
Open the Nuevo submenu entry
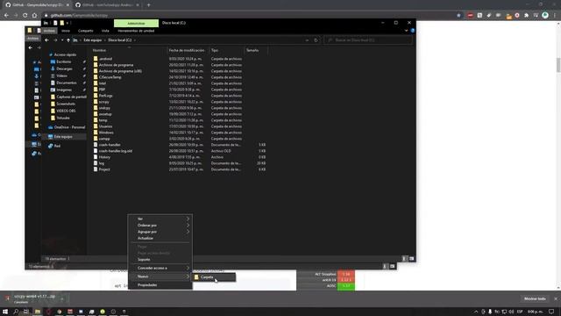pos(160,276)
